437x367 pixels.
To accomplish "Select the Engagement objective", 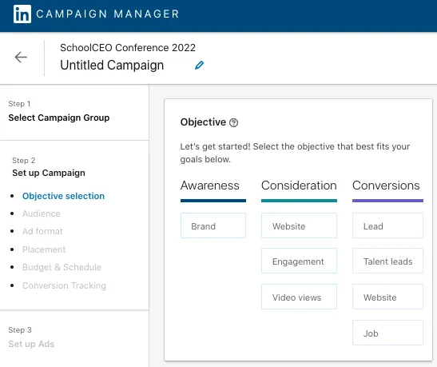I will point(299,261).
